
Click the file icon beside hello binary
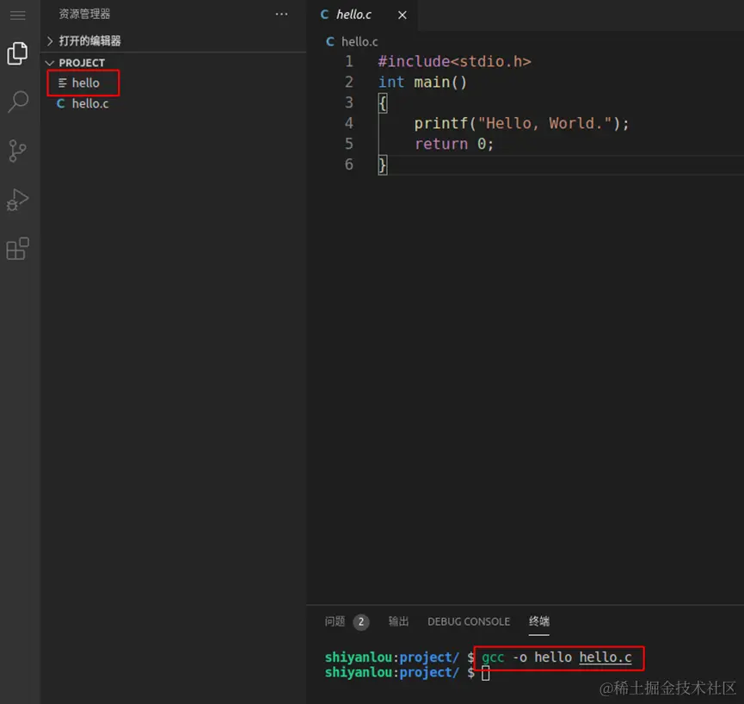(x=62, y=83)
